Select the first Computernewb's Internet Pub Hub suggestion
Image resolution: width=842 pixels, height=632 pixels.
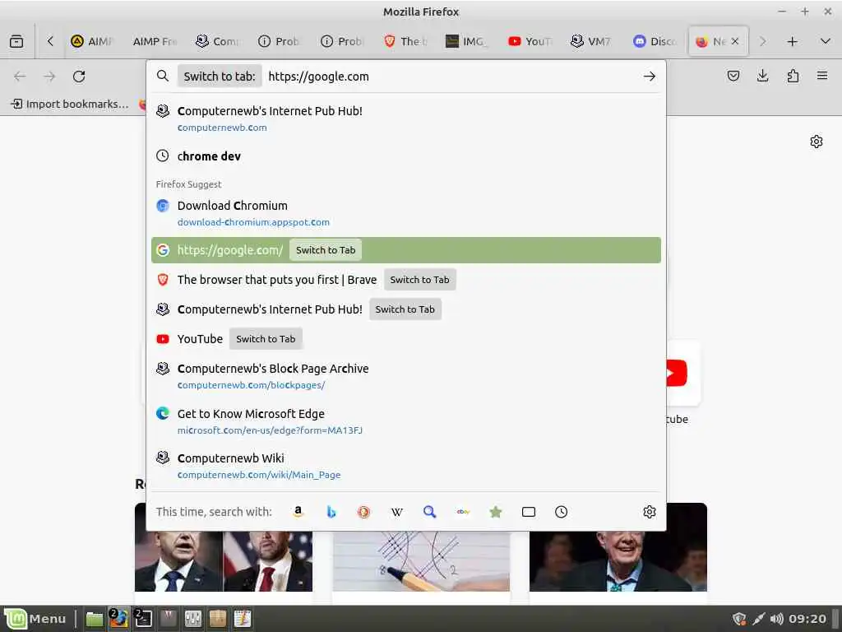(x=406, y=118)
